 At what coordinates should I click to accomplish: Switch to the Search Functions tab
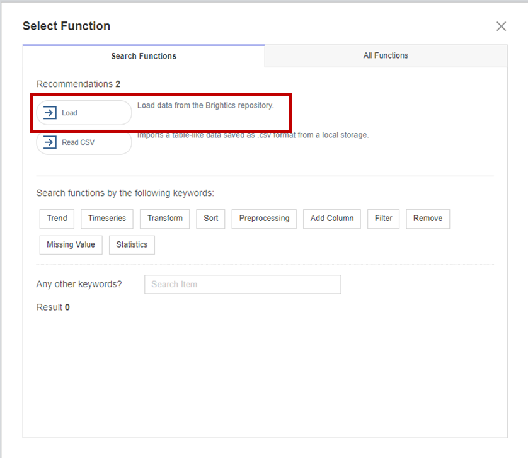144,56
